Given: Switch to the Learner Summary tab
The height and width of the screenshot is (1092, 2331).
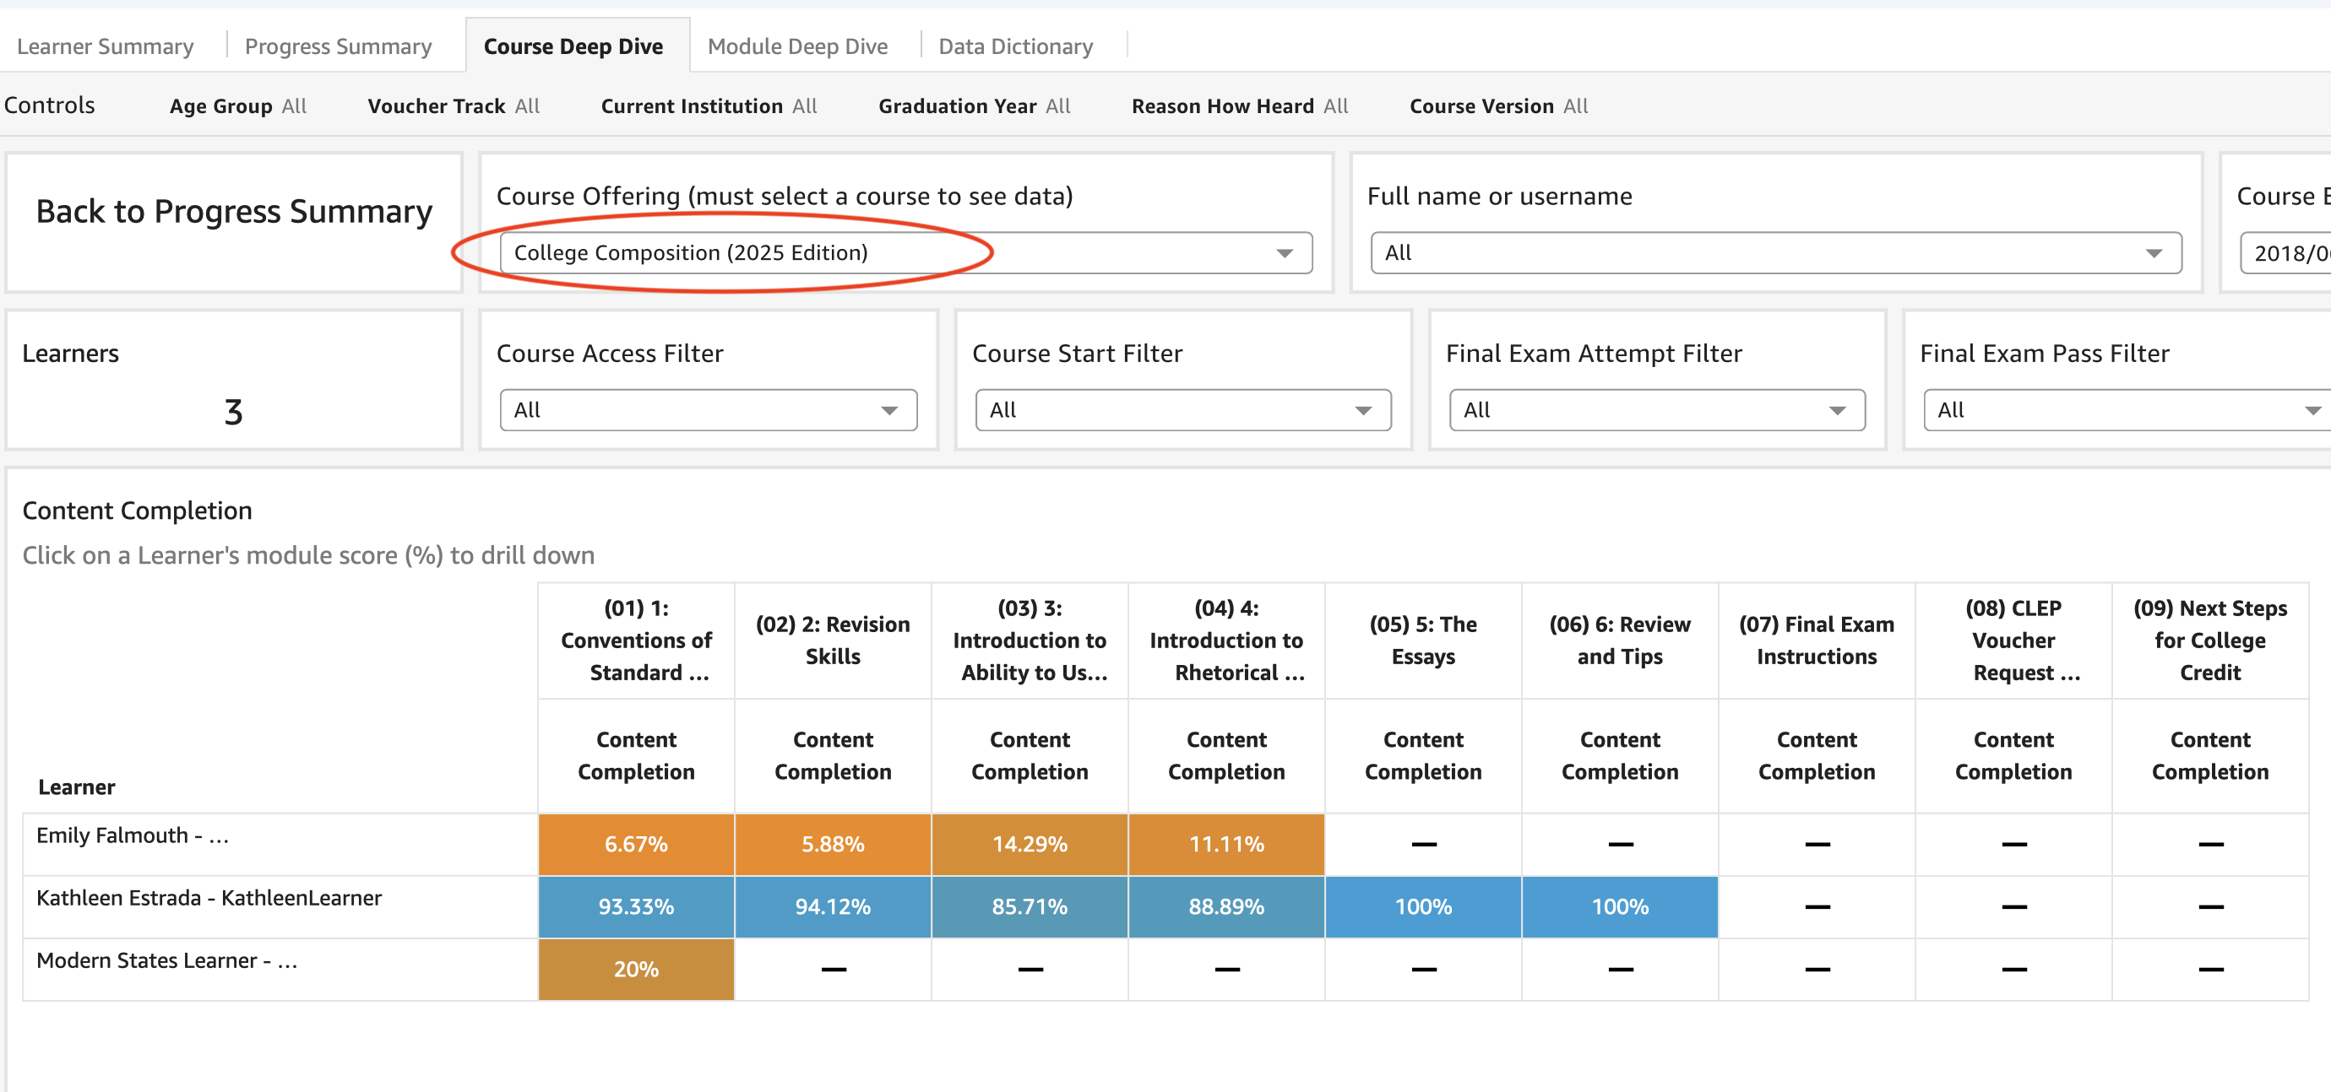Looking at the screenshot, I should (x=105, y=46).
